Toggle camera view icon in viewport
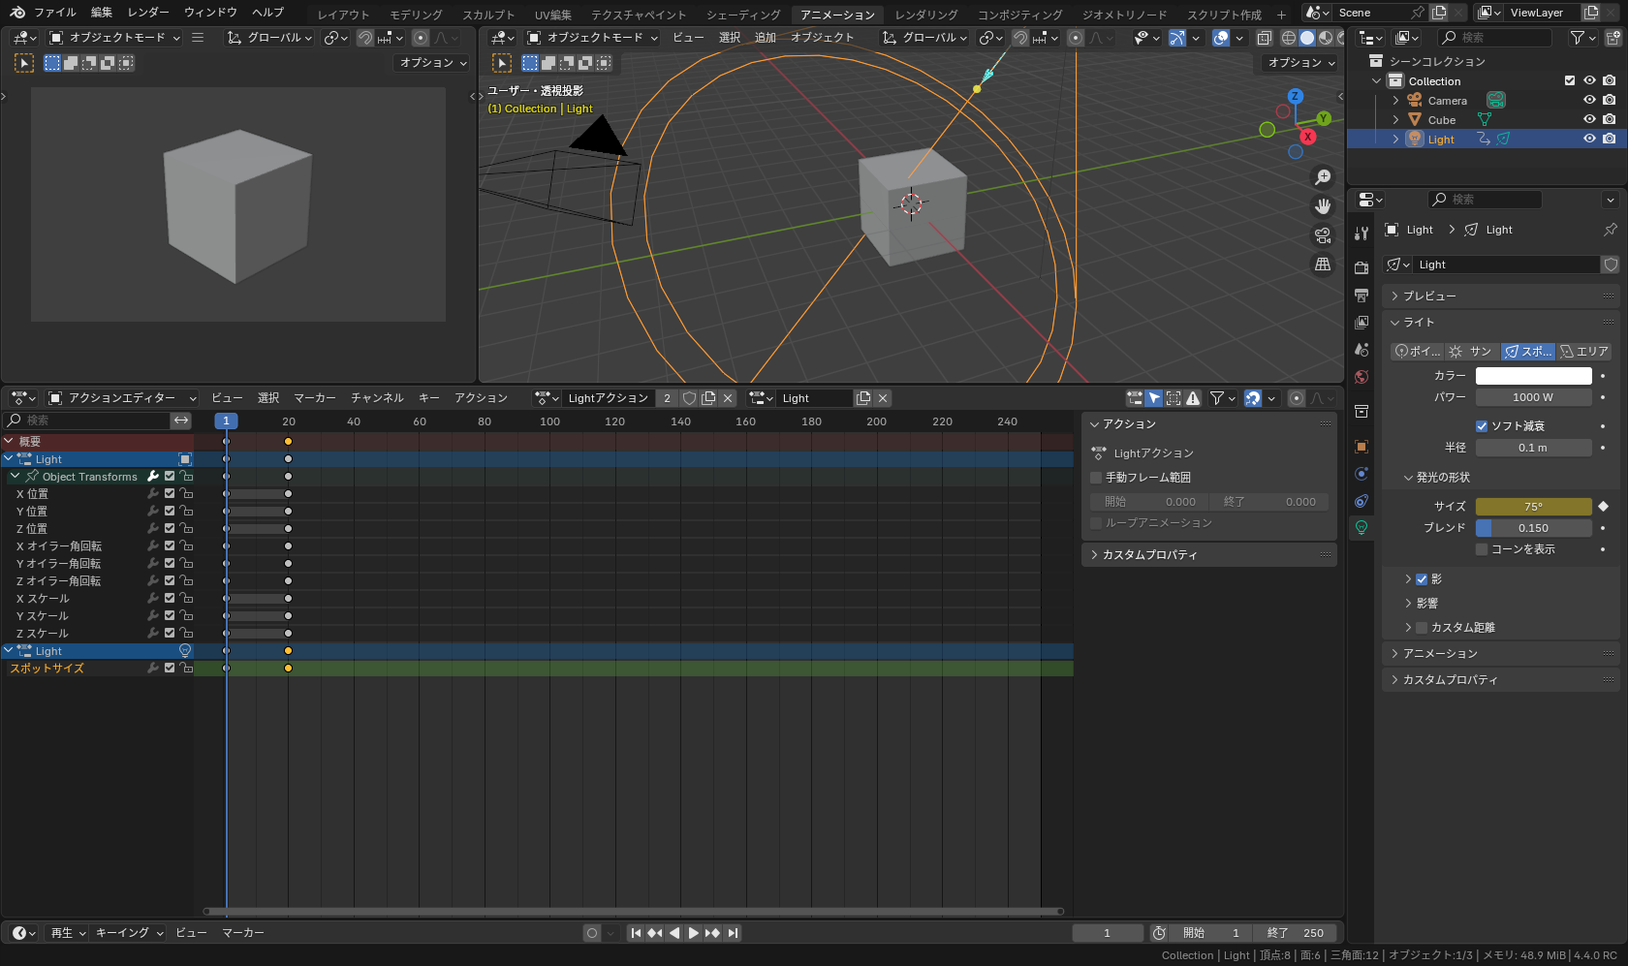1628x966 pixels. [1322, 235]
